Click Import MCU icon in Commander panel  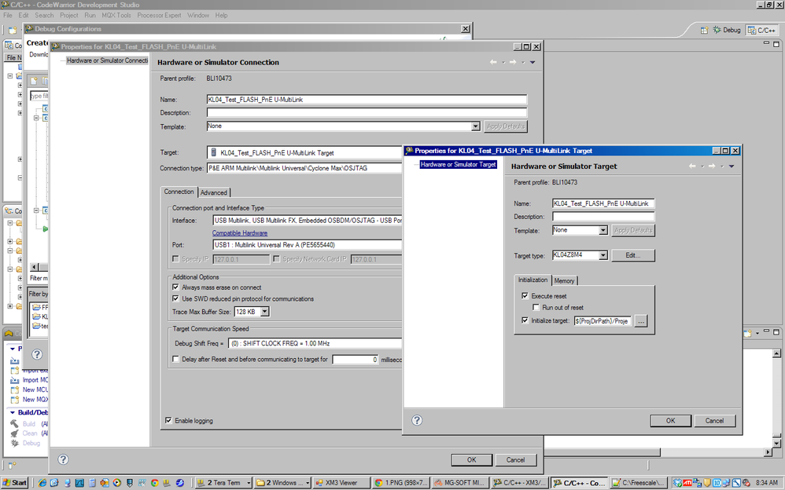(14, 380)
